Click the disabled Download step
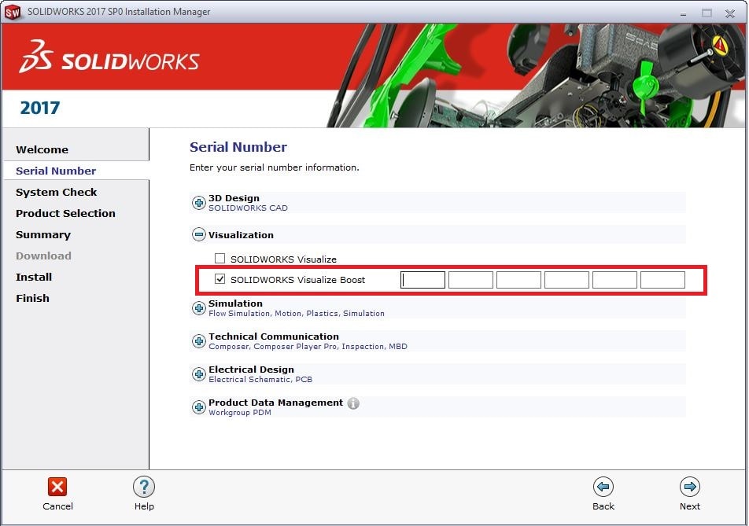The height and width of the screenshot is (526, 749). tap(43, 256)
